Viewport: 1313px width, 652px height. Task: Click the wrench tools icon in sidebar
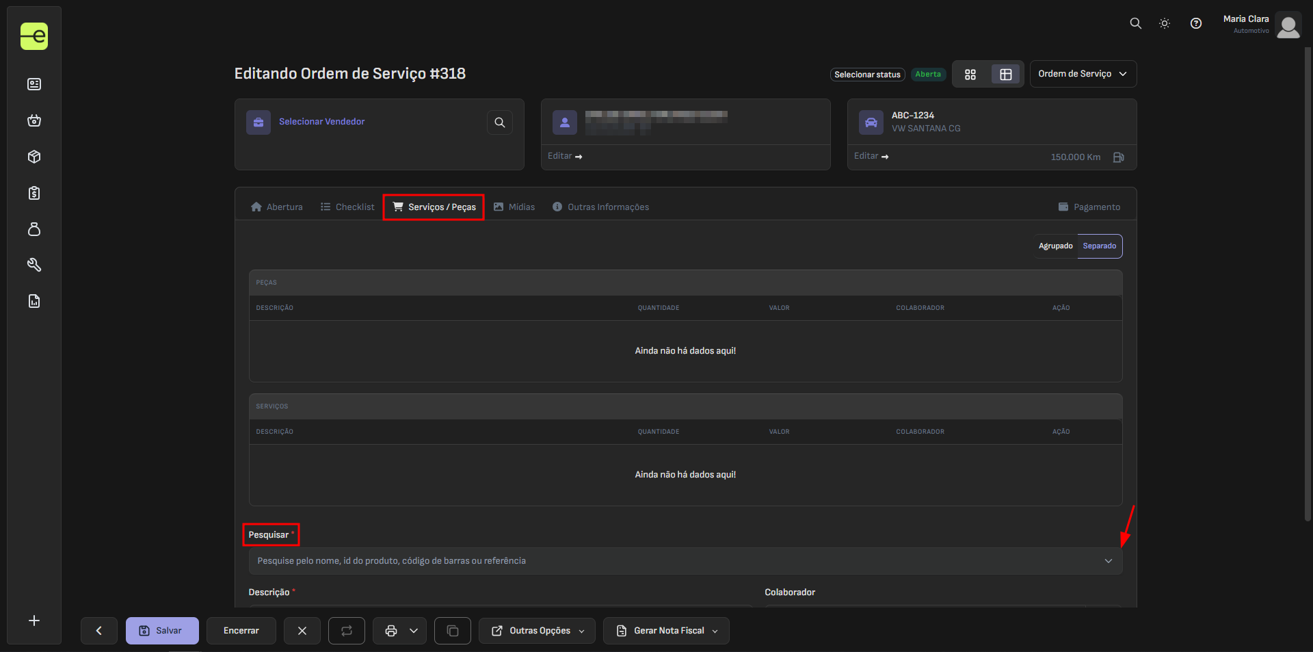(34, 265)
